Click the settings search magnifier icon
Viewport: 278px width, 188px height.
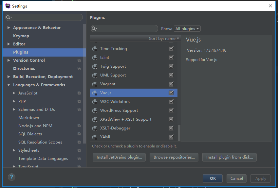pyautogui.click(x=9, y=17)
